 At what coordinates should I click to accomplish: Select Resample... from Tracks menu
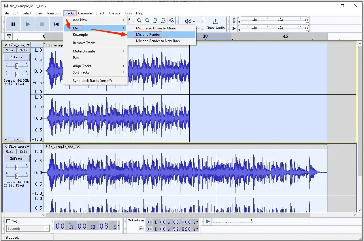[x=95, y=35]
